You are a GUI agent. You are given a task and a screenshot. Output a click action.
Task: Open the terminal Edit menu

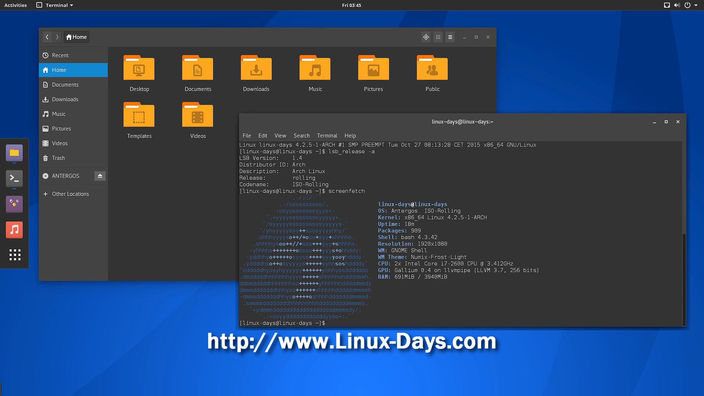point(263,136)
